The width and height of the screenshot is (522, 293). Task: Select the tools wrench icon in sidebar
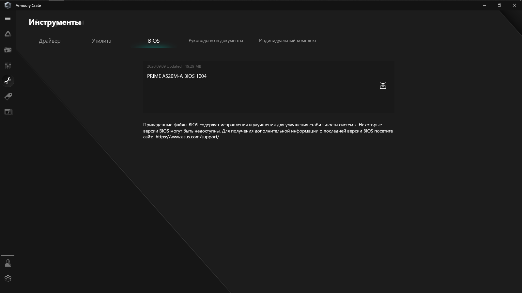point(8,81)
